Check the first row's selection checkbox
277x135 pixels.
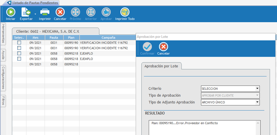coord(19,43)
